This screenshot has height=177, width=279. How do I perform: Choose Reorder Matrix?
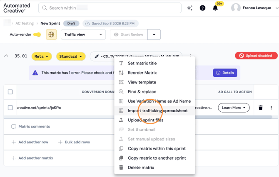point(154,73)
